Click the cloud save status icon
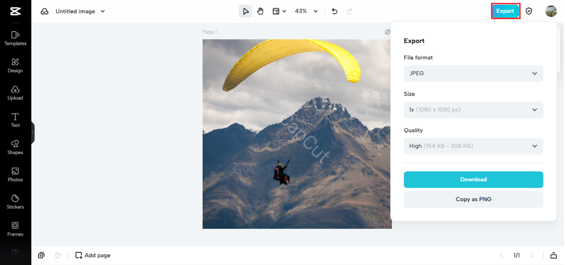 [45, 11]
